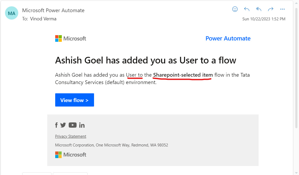Click sender name Microsoft Power Automate
Screen dimensions: 299x175
[x=53, y=11]
